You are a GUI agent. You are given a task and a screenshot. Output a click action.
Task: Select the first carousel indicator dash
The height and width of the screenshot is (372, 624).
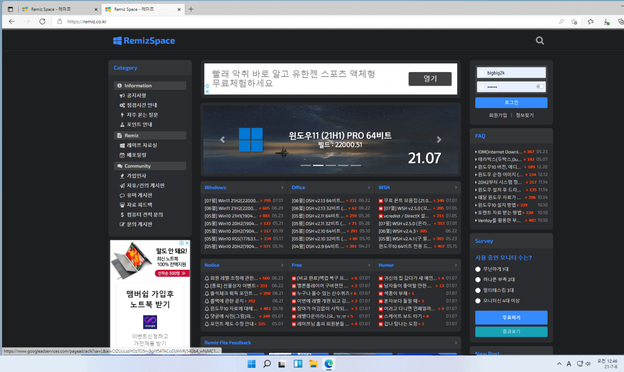[x=306, y=165]
